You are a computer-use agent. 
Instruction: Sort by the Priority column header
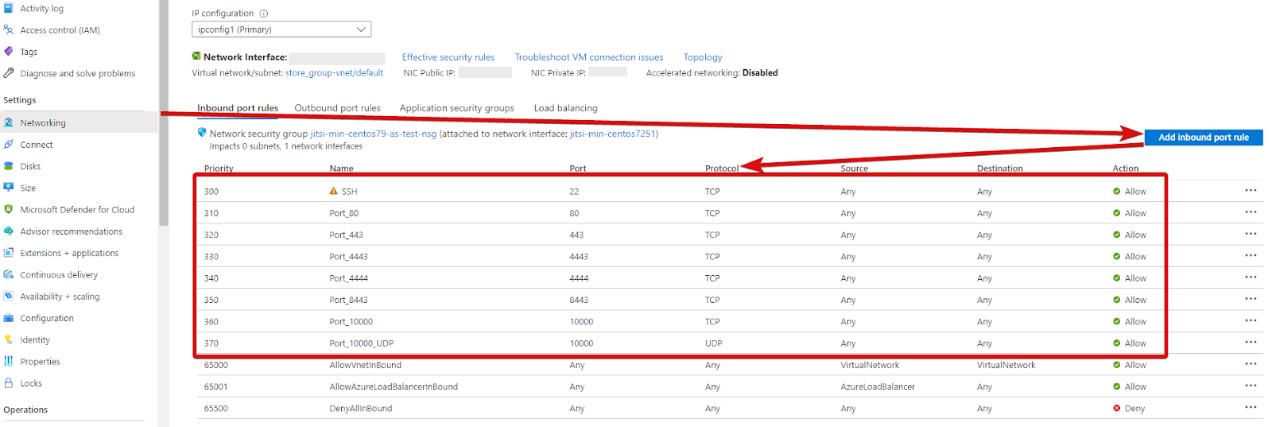point(219,169)
